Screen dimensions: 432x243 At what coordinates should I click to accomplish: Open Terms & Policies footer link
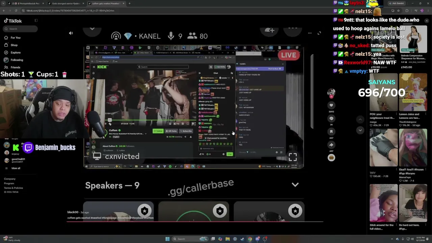pos(13,188)
